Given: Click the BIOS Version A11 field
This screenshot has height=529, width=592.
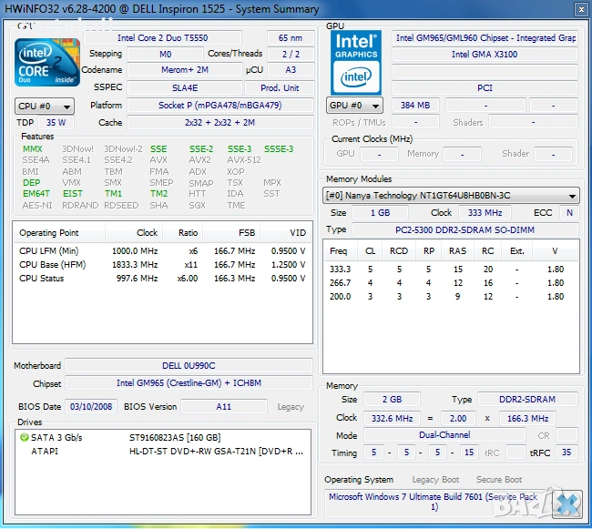Looking at the screenshot, I should coord(223,407).
